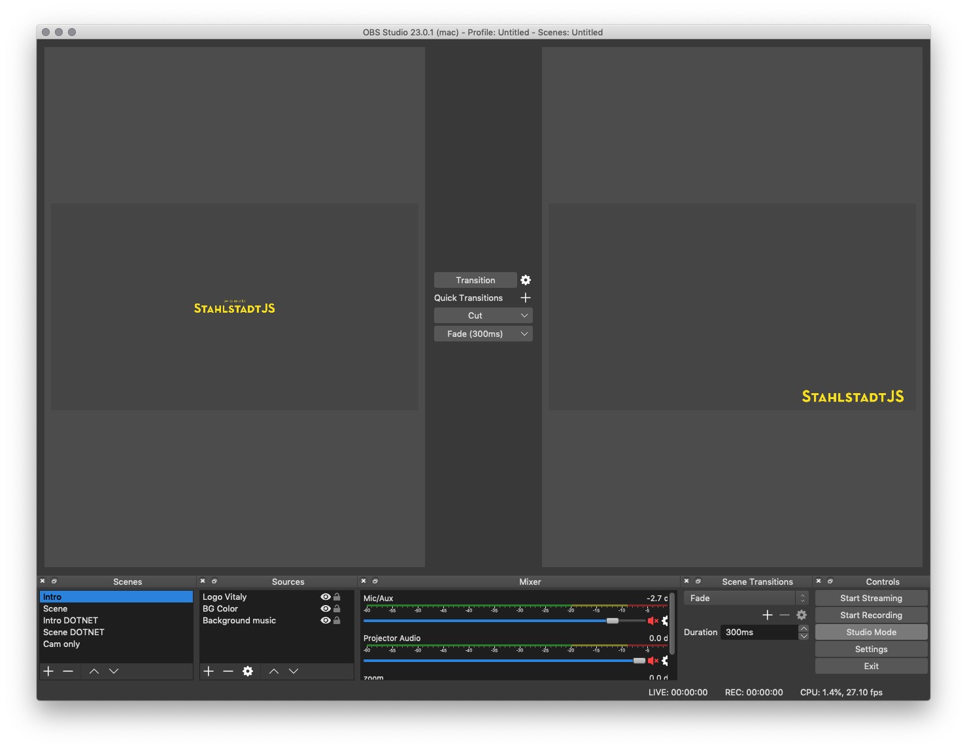
Task: Hide the Logo Vitaly source
Action: (326, 597)
